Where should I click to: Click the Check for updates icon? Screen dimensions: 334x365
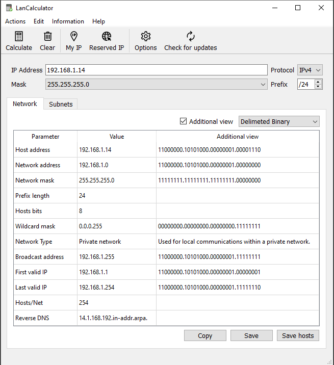click(191, 36)
